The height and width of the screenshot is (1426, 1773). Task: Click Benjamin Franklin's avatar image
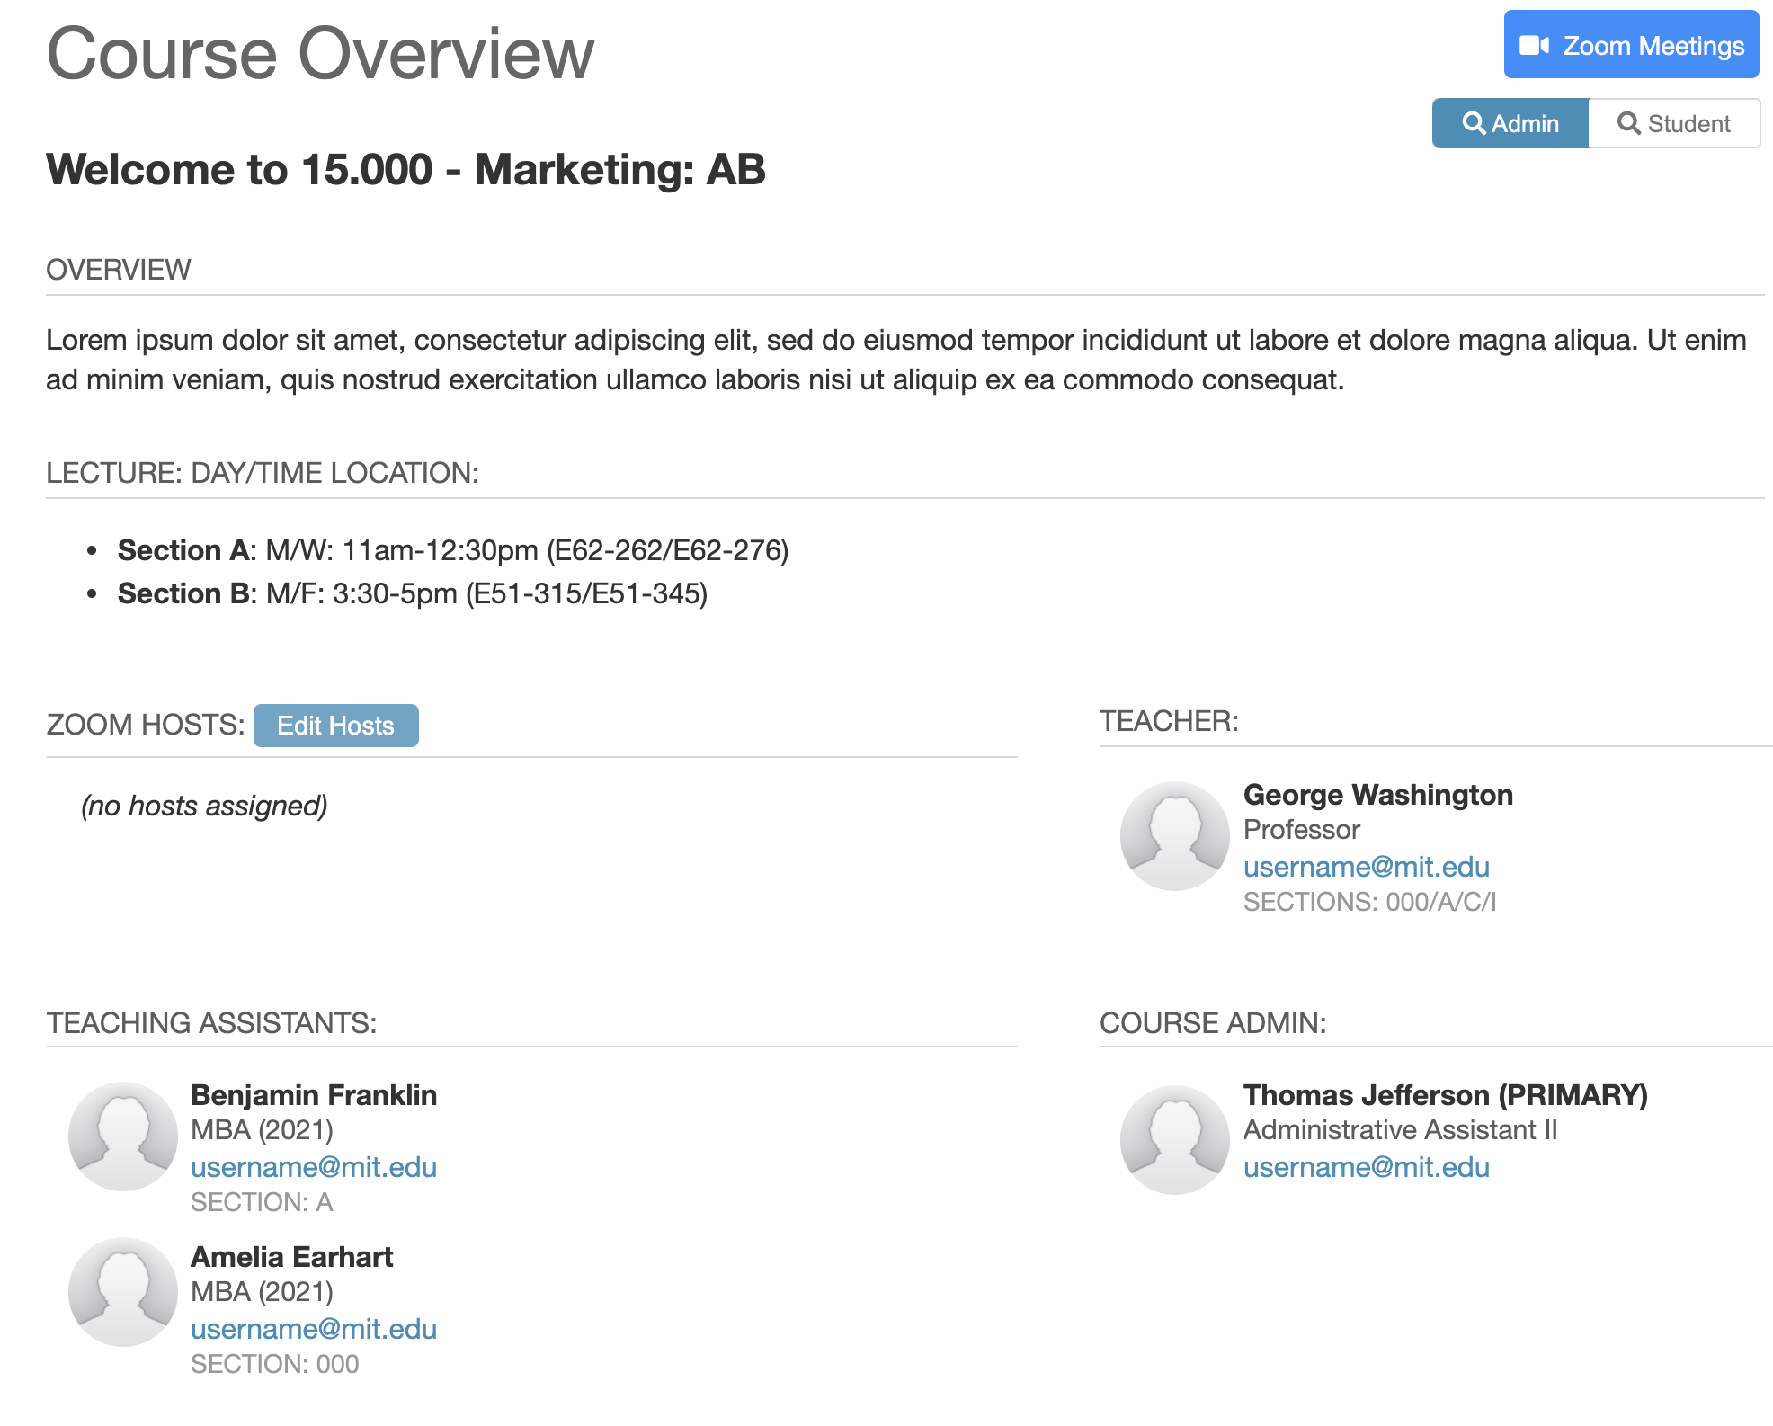pyautogui.click(x=123, y=1136)
